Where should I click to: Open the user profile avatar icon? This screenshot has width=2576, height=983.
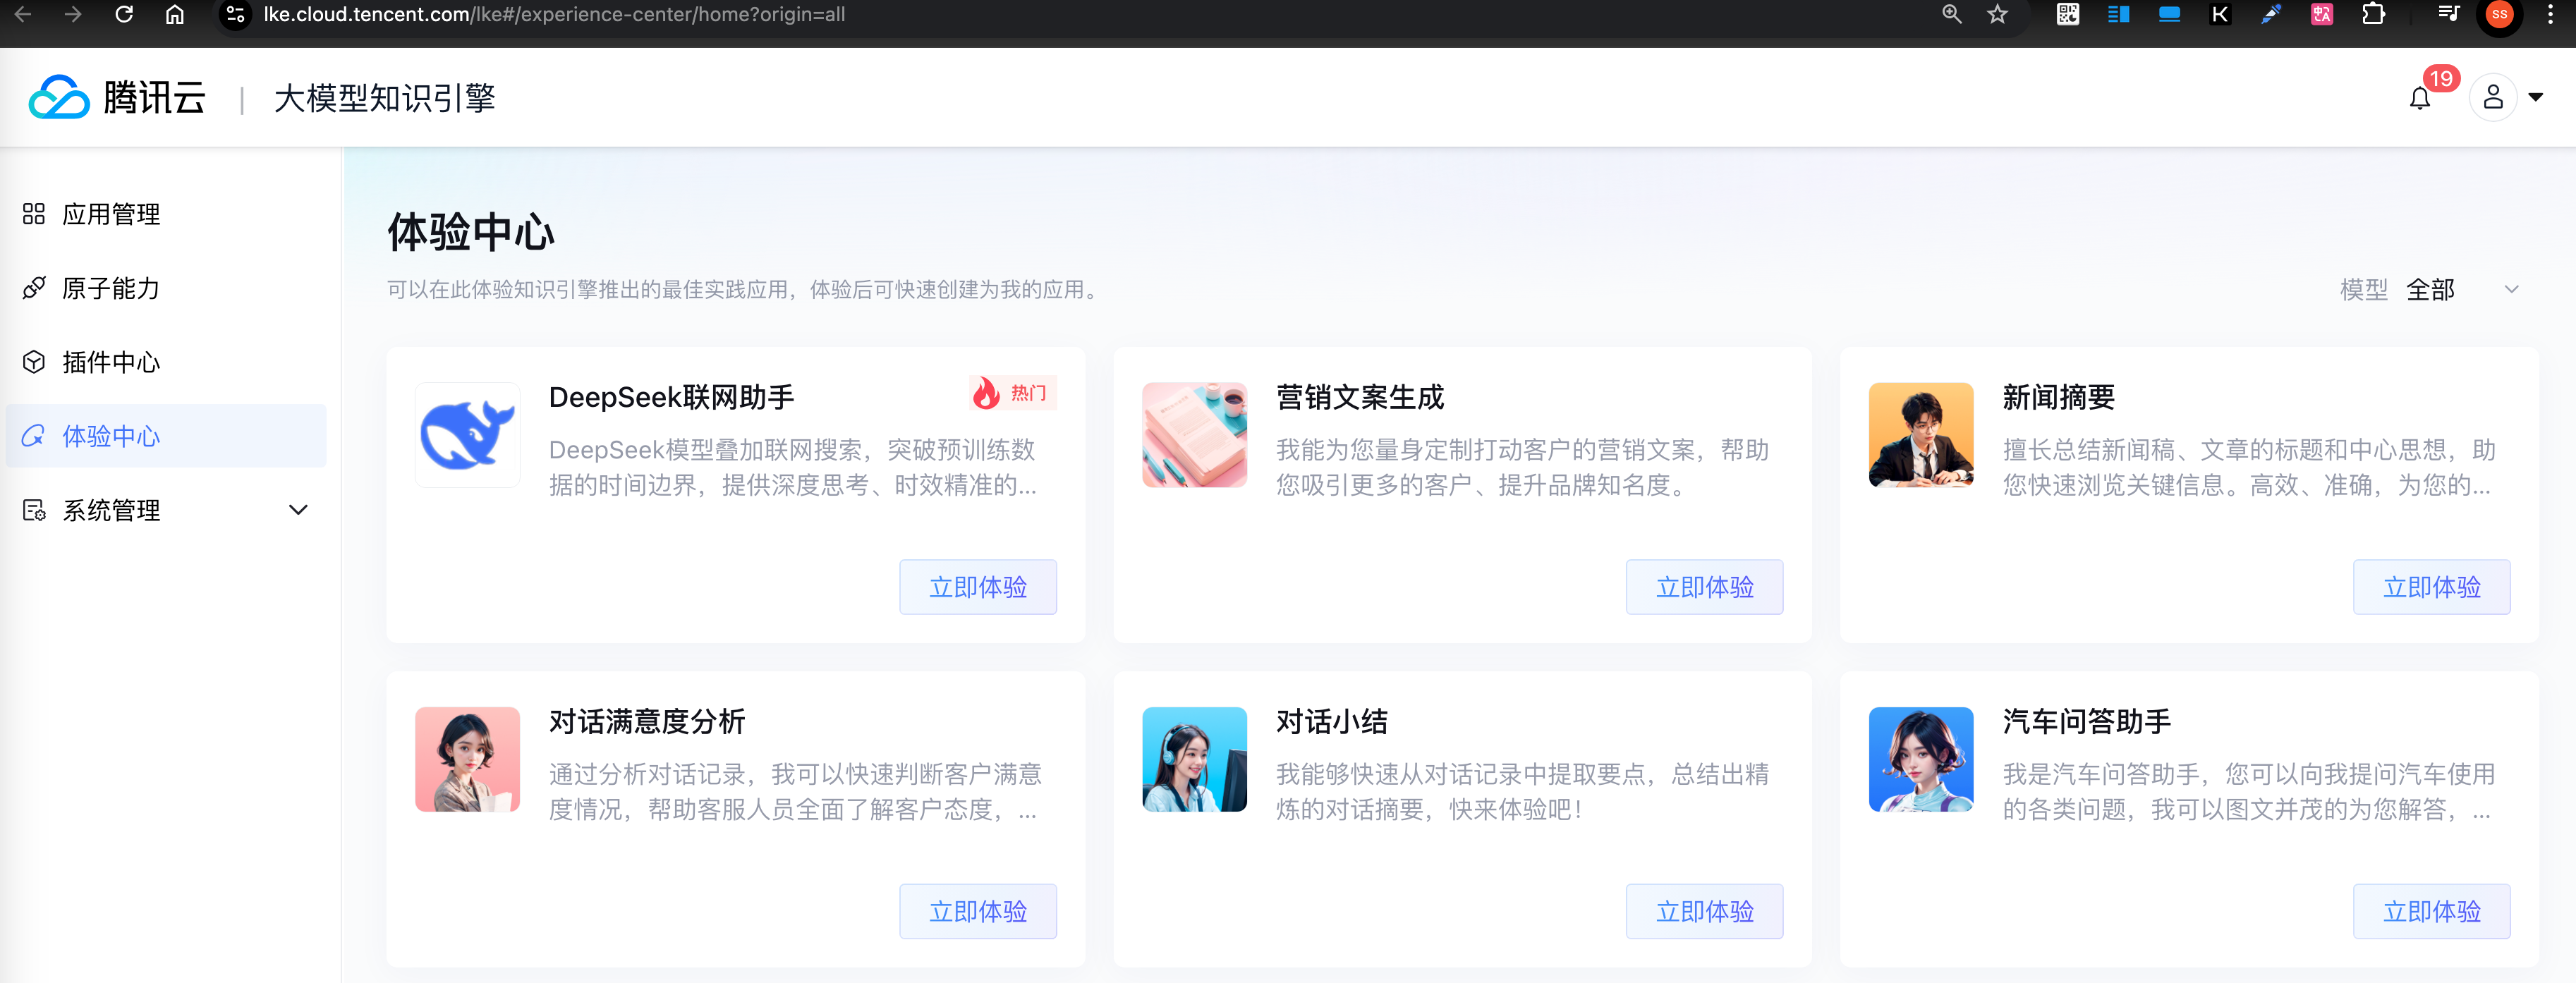click(2492, 97)
